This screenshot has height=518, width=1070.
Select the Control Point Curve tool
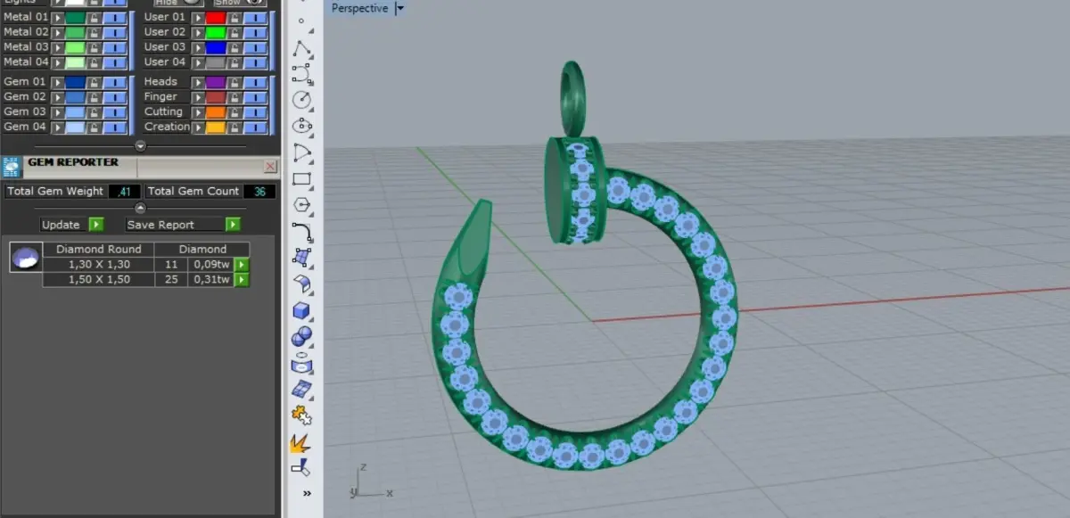click(x=301, y=73)
